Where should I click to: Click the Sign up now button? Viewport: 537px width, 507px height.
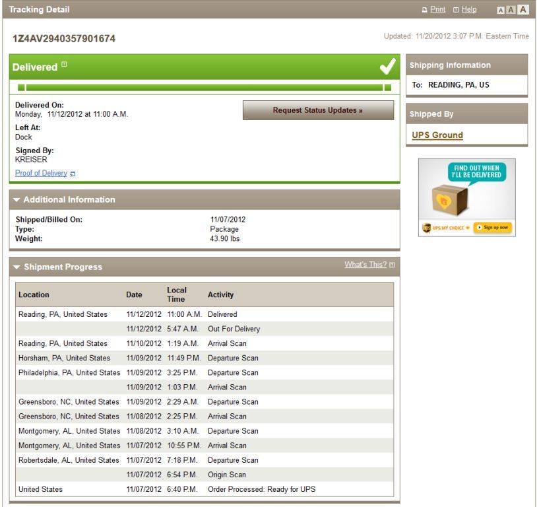492,228
